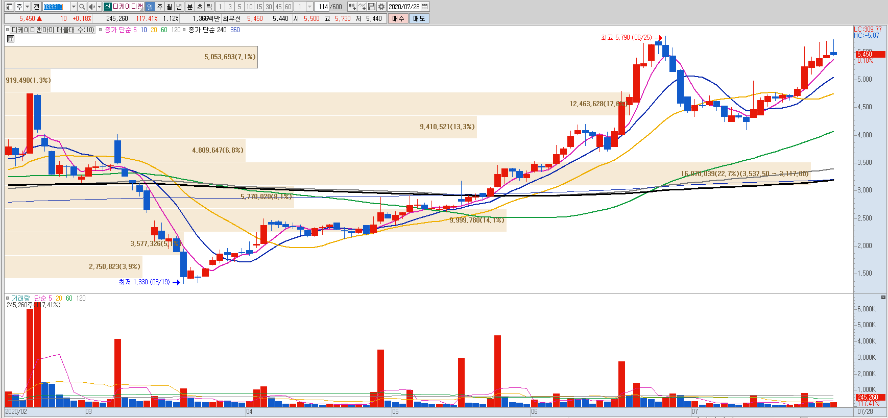Switch chart to 월 monthly period

pyautogui.click(x=170, y=7)
